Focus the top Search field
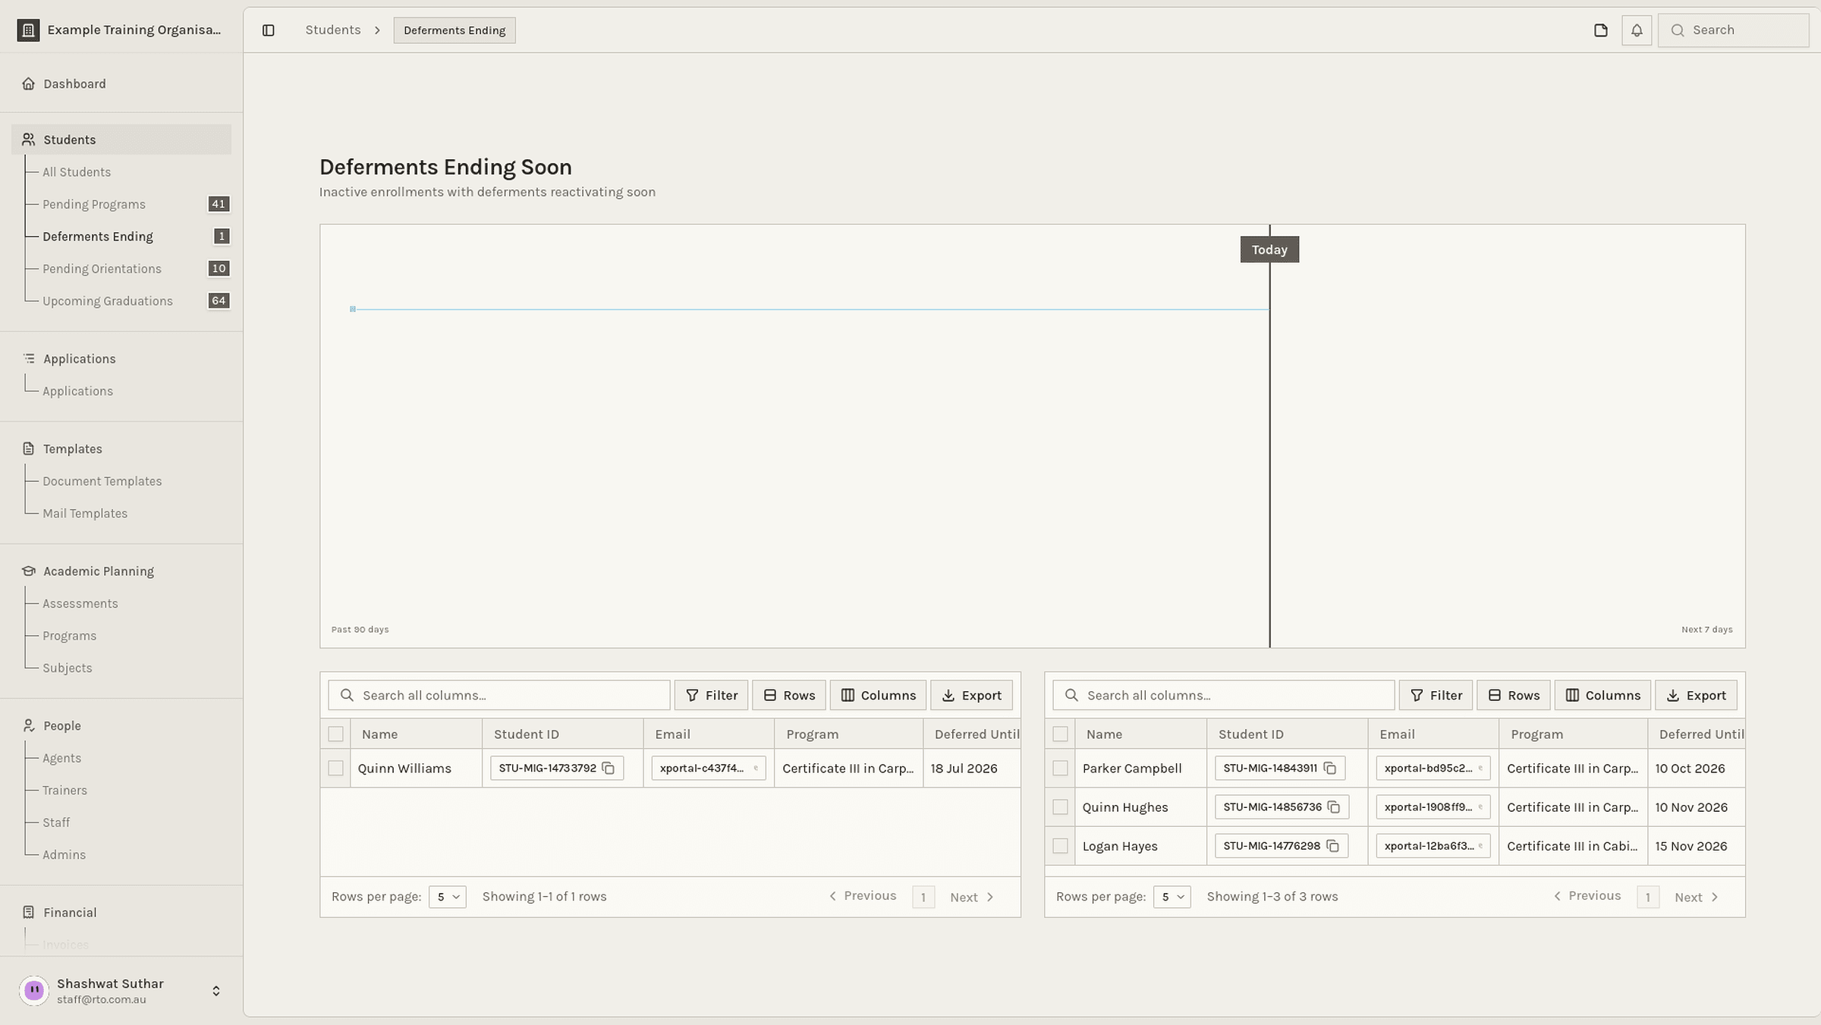Screen dimensions: 1821x1025 pos(1733,30)
